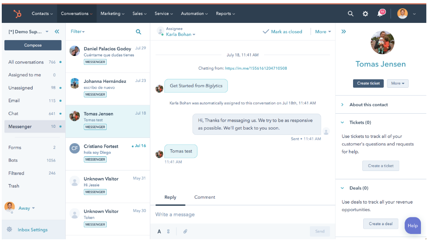The image size is (428, 241).
Task: Click the text formatting 'A' icon
Action: click(159, 231)
